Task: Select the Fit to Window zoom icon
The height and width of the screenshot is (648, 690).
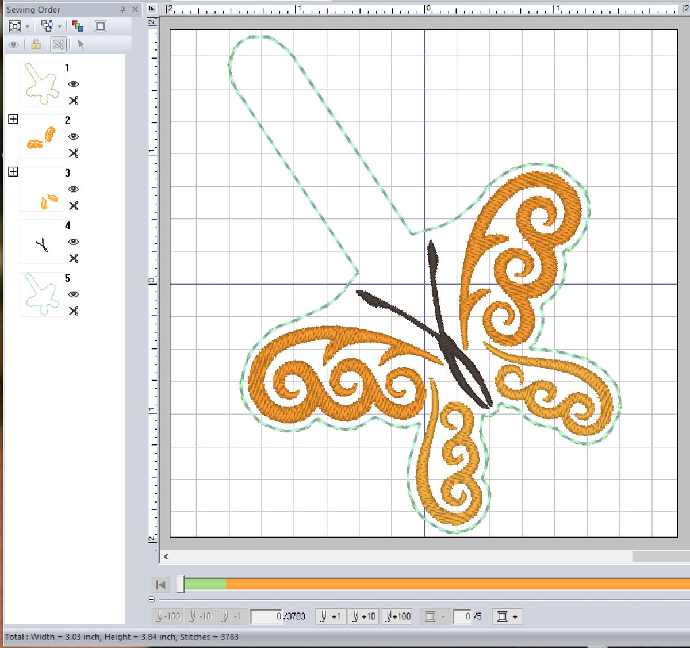Action: (14, 26)
